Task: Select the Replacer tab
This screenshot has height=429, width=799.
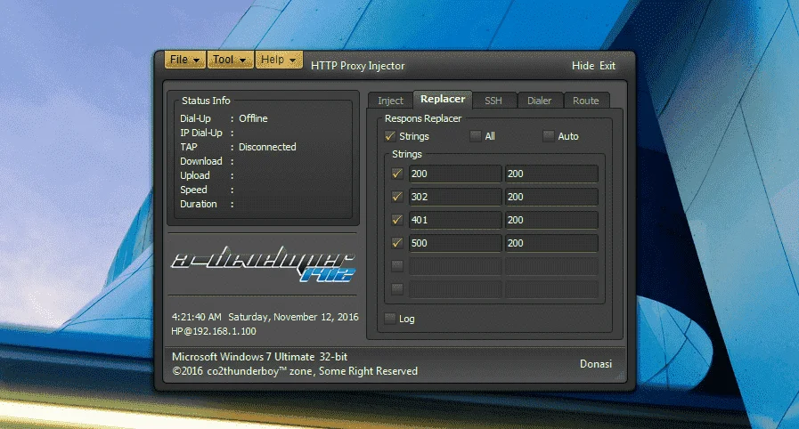Action: tap(443, 99)
